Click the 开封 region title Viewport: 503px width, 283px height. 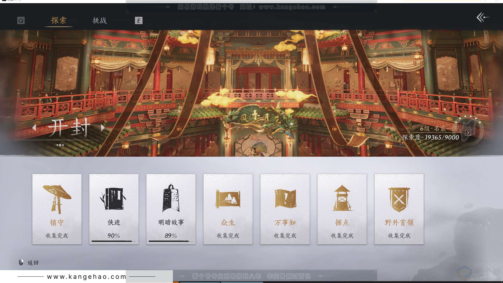[69, 128]
